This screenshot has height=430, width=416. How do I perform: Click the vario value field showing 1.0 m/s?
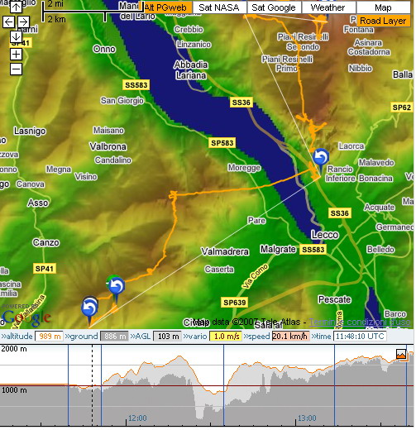[x=226, y=337]
